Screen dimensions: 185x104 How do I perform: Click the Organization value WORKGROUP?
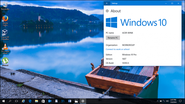tap(128, 45)
